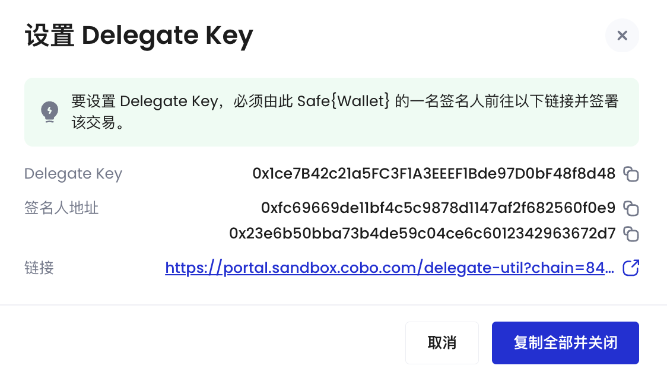The height and width of the screenshot is (375, 667).
Task: Open the portal.sandbox.cobo.com delegate-util link
Action: [x=389, y=268]
